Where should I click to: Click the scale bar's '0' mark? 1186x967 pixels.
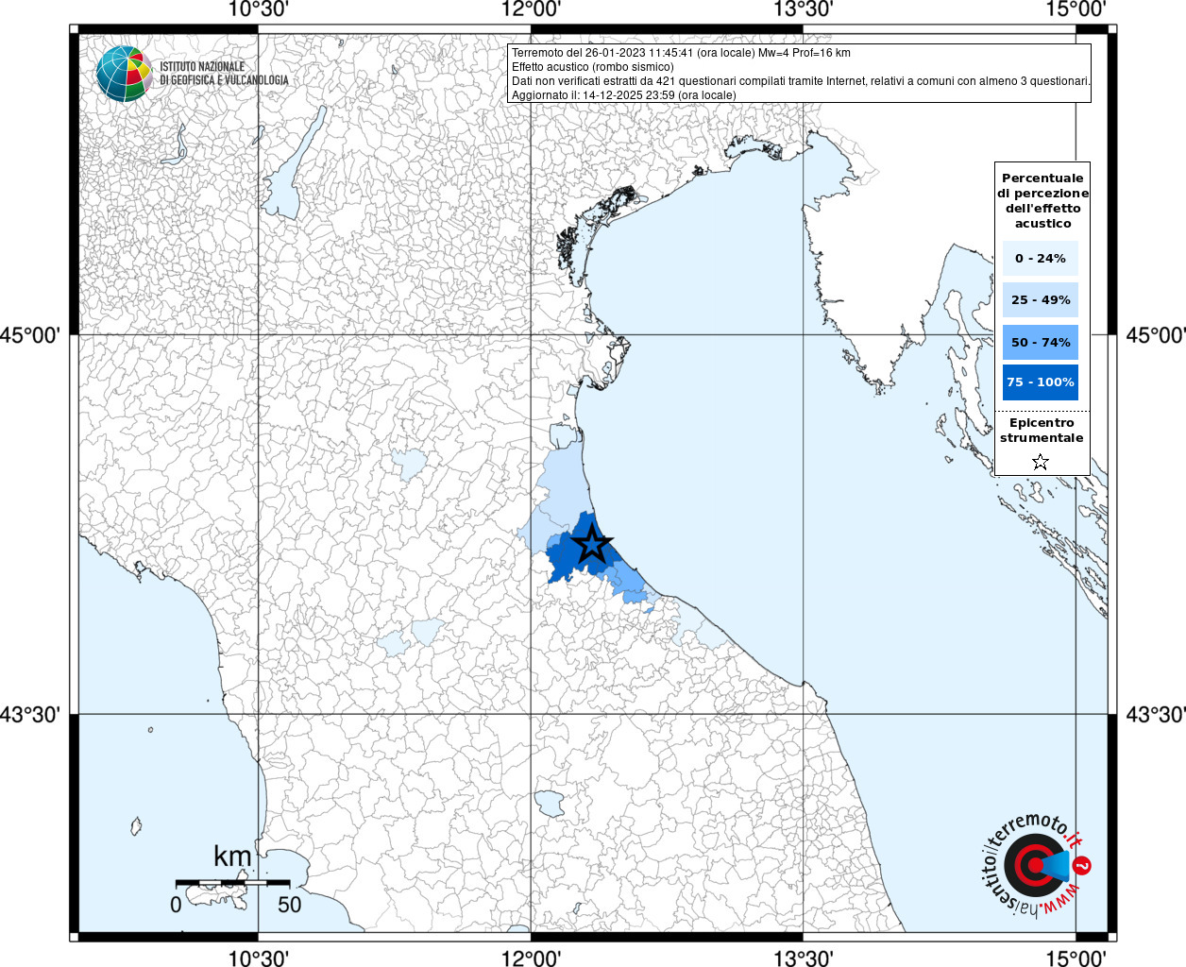pyautogui.click(x=176, y=905)
